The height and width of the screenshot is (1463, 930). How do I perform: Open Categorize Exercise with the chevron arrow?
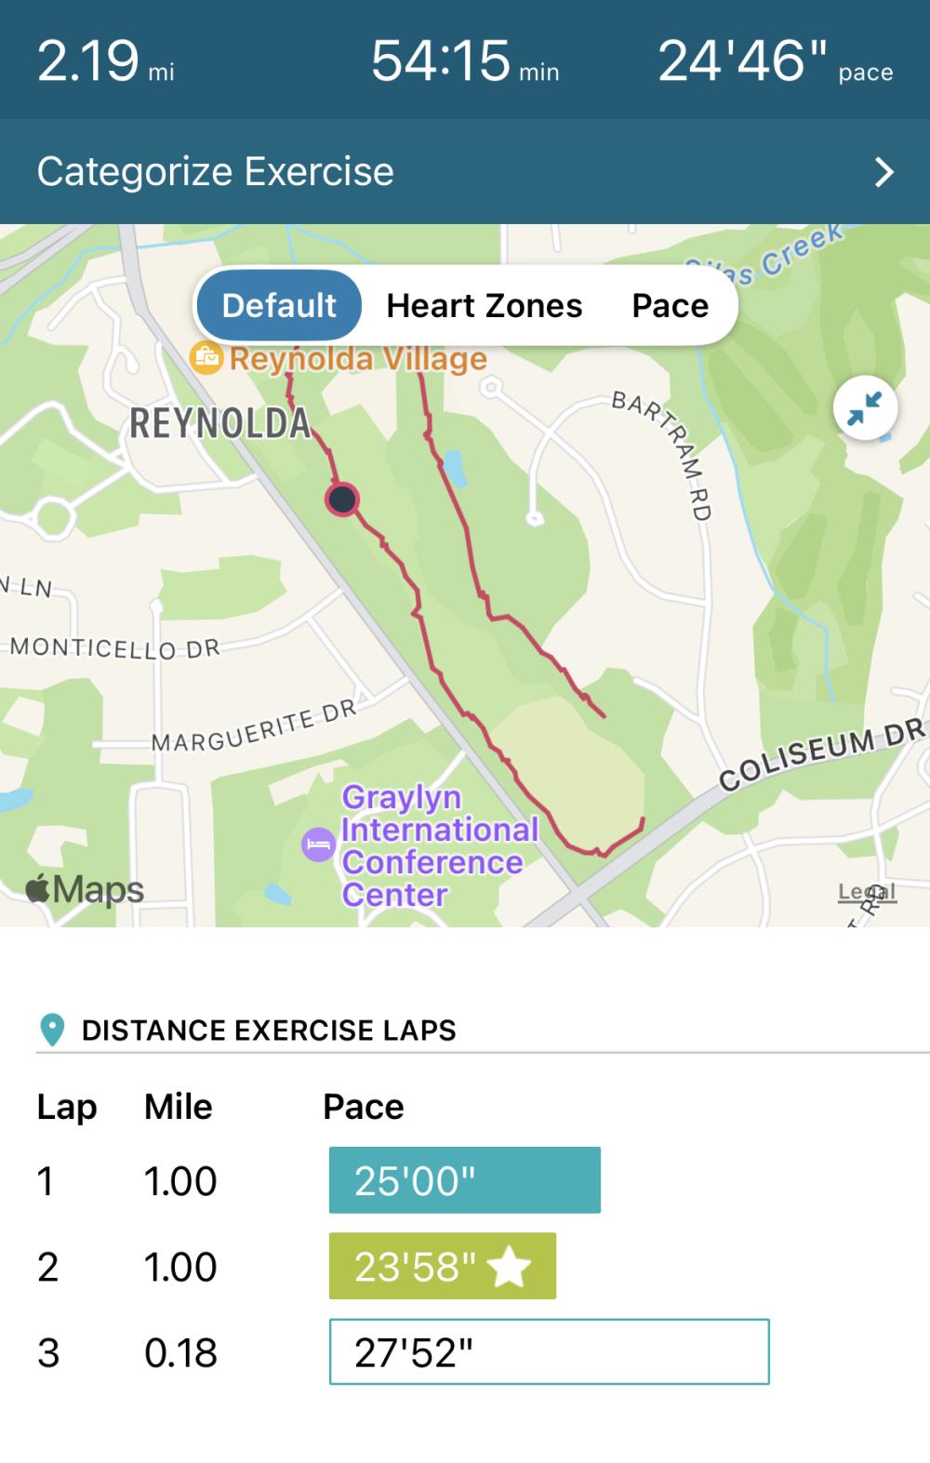[883, 172]
